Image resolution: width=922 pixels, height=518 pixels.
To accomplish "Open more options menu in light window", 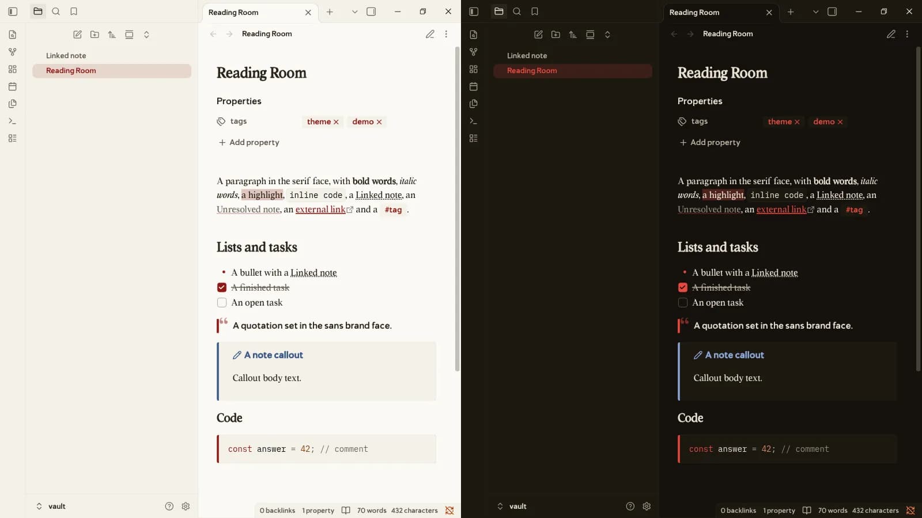I will [x=446, y=34].
